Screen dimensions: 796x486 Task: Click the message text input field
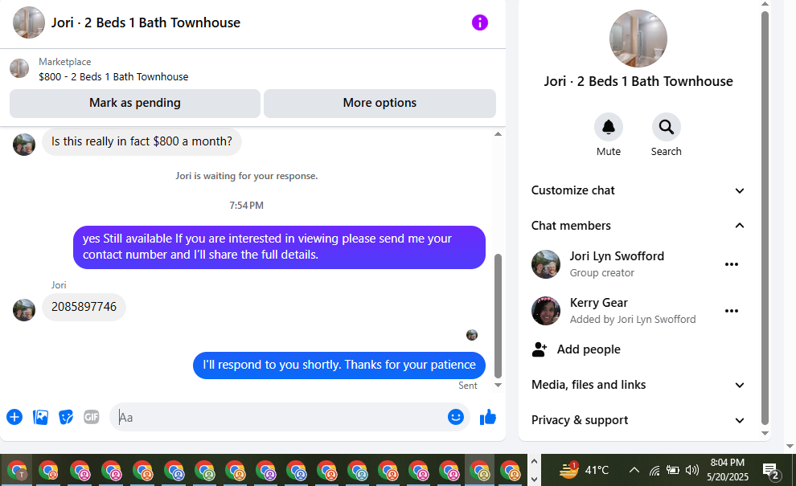278,417
